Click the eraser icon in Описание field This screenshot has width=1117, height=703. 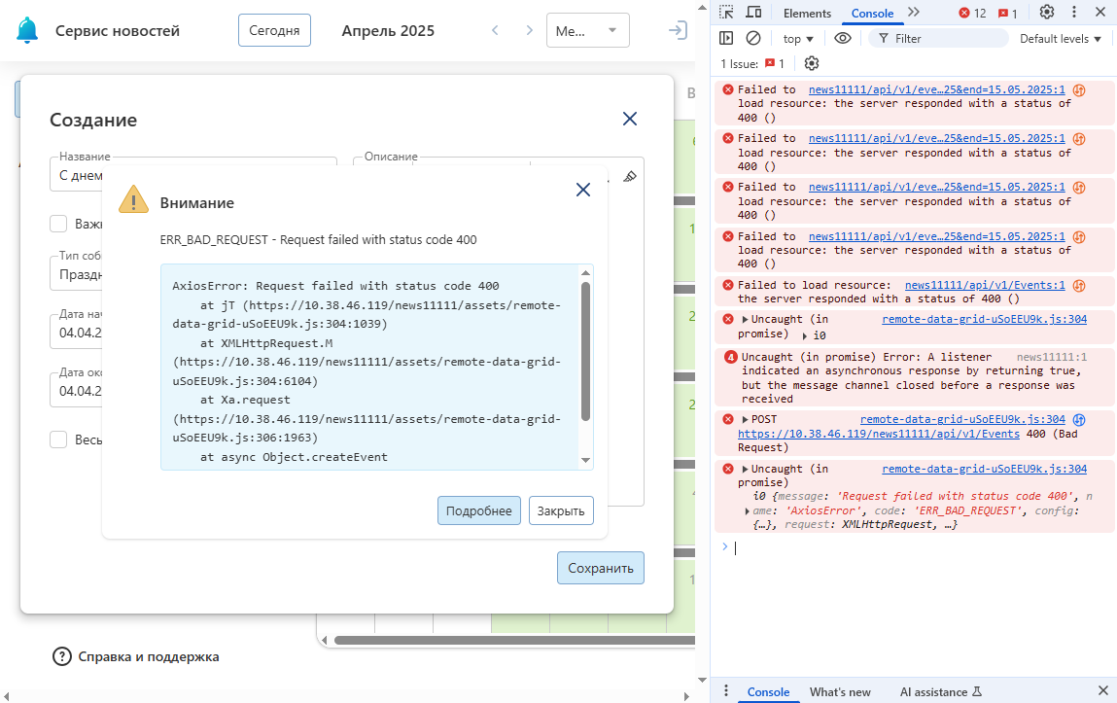pos(630,176)
